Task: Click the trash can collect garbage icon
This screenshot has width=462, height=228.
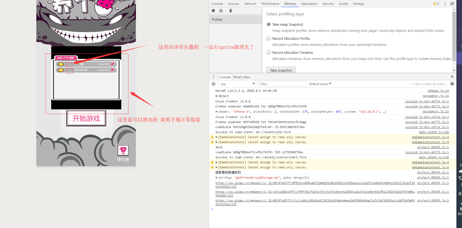Action: click(x=231, y=11)
